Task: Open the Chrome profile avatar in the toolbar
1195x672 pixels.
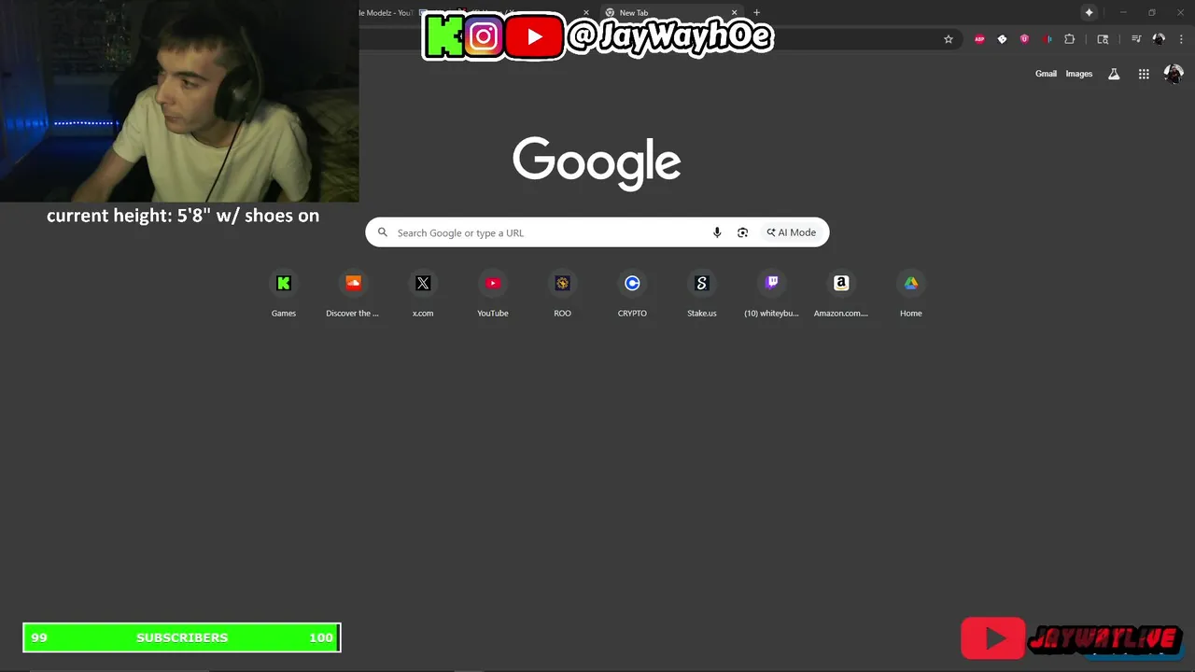Action: click(x=1159, y=39)
